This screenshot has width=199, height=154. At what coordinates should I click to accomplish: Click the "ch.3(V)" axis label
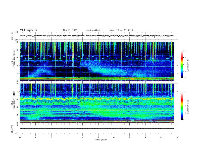12,129
